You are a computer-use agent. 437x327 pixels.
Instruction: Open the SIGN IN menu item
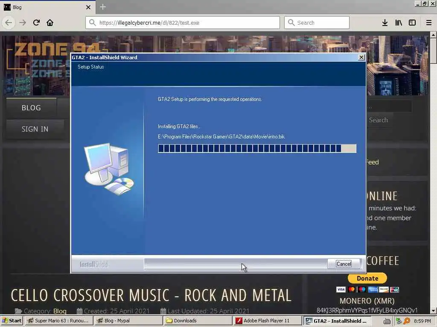[x=35, y=129]
